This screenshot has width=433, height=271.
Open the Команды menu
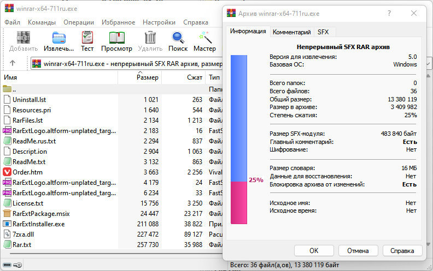(x=42, y=22)
